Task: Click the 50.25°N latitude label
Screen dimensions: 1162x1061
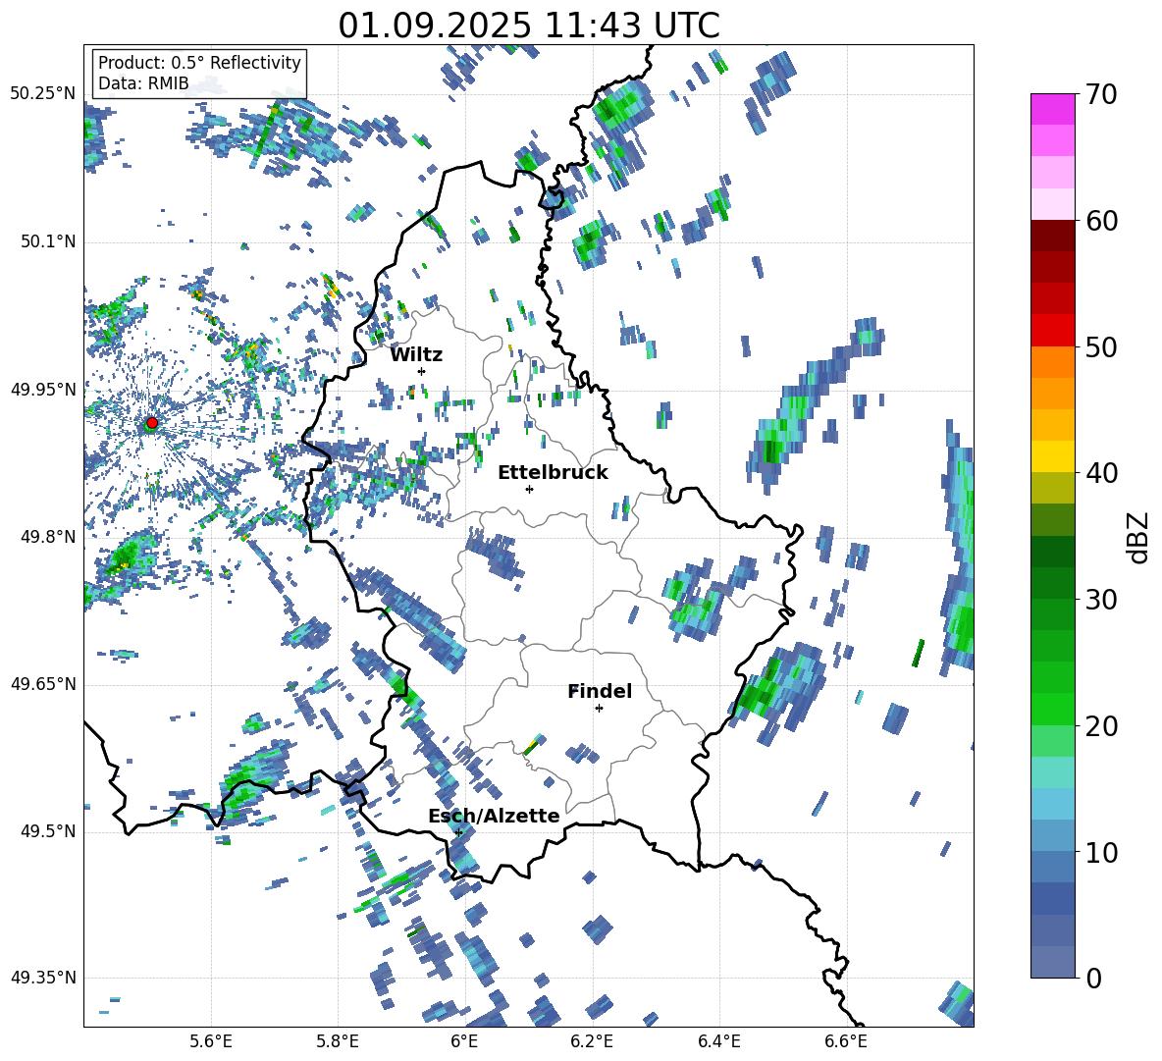Action: click(x=43, y=94)
